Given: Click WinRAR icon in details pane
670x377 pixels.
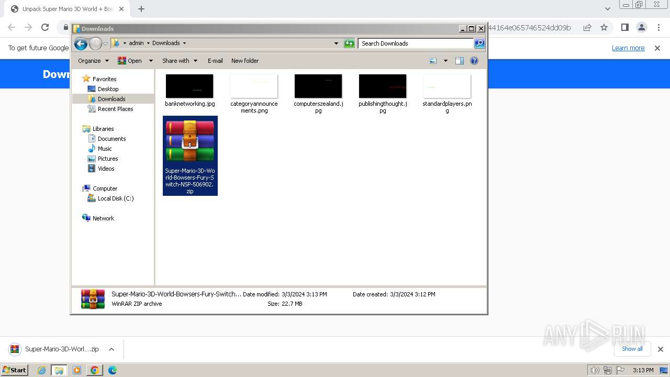Looking at the screenshot, I should tap(93, 299).
